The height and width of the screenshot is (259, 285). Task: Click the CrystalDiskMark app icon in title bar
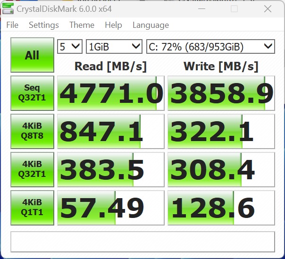(x=8, y=8)
